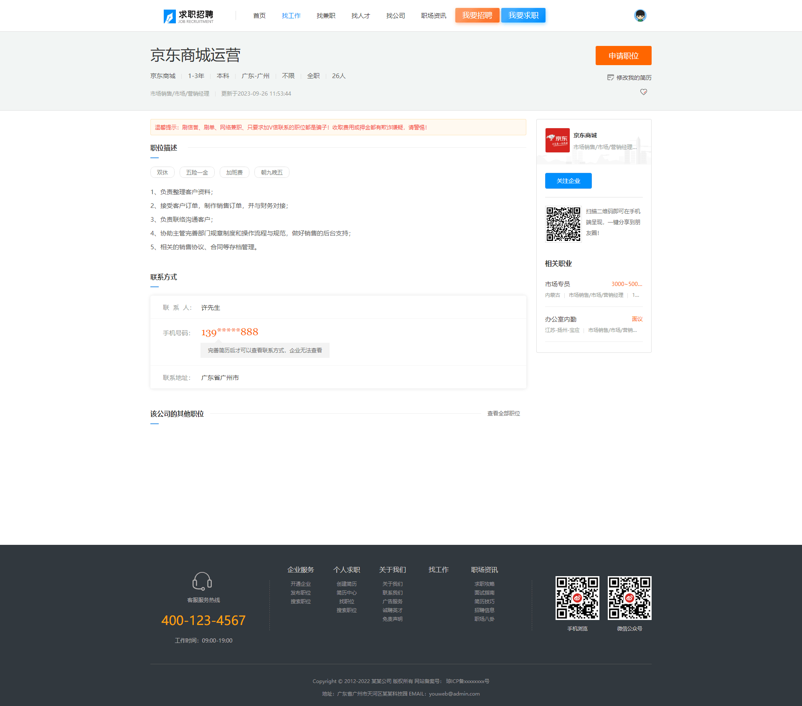
Task: Click footer heading 个人求职
Action: click(347, 570)
